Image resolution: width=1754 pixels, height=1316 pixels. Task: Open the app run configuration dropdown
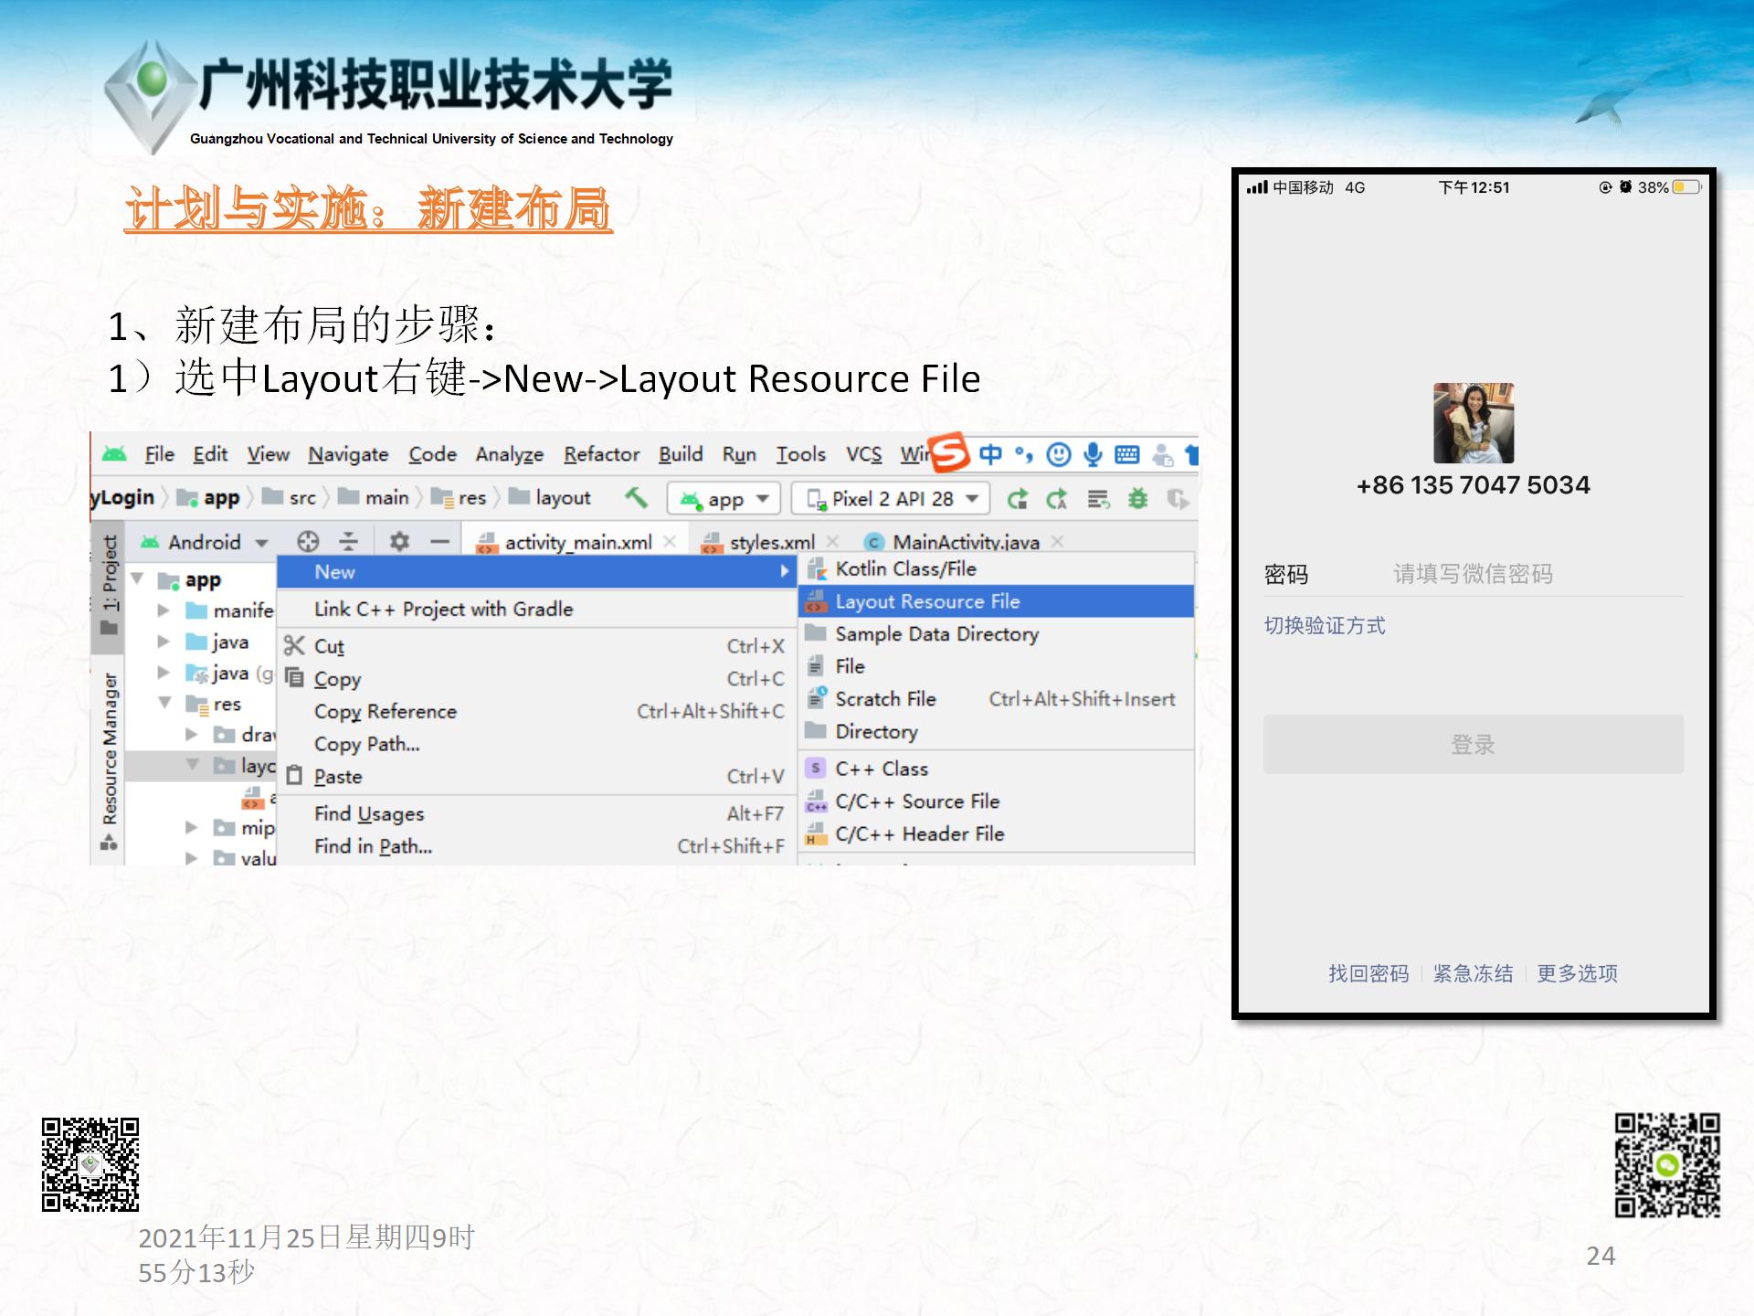724,499
